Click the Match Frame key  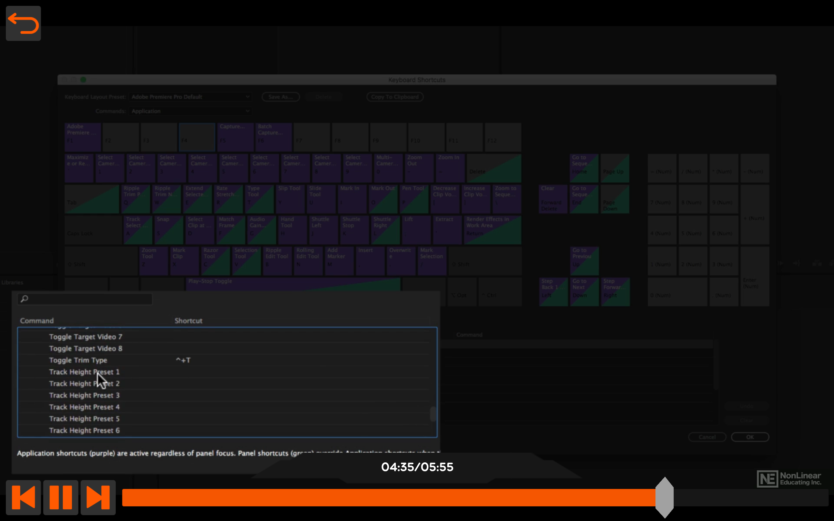click(x=231, y=230)
